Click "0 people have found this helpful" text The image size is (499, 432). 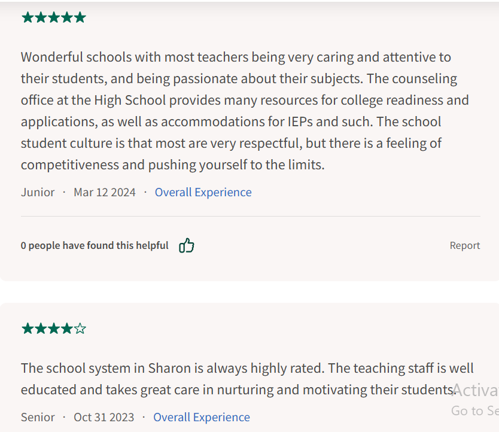coord(95,245)
